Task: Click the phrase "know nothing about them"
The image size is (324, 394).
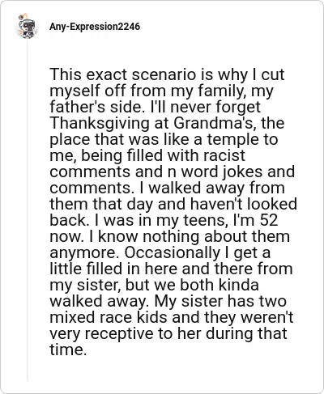Action: (194, 236)
